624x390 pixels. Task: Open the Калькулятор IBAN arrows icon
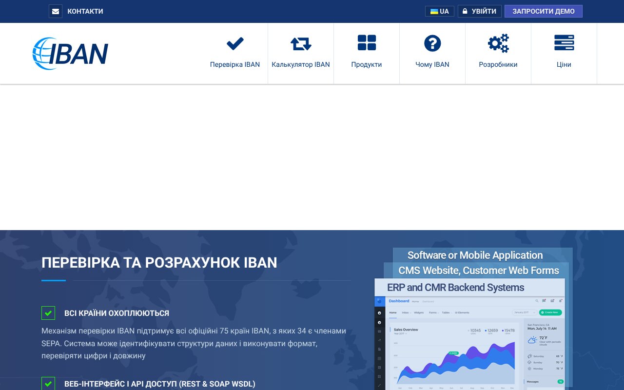pyautogui.click(x=301, y=43)
